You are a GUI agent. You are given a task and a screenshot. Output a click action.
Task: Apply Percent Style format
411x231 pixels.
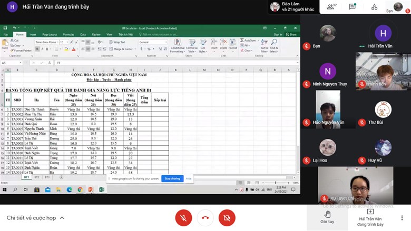click(x=149, y=49)
